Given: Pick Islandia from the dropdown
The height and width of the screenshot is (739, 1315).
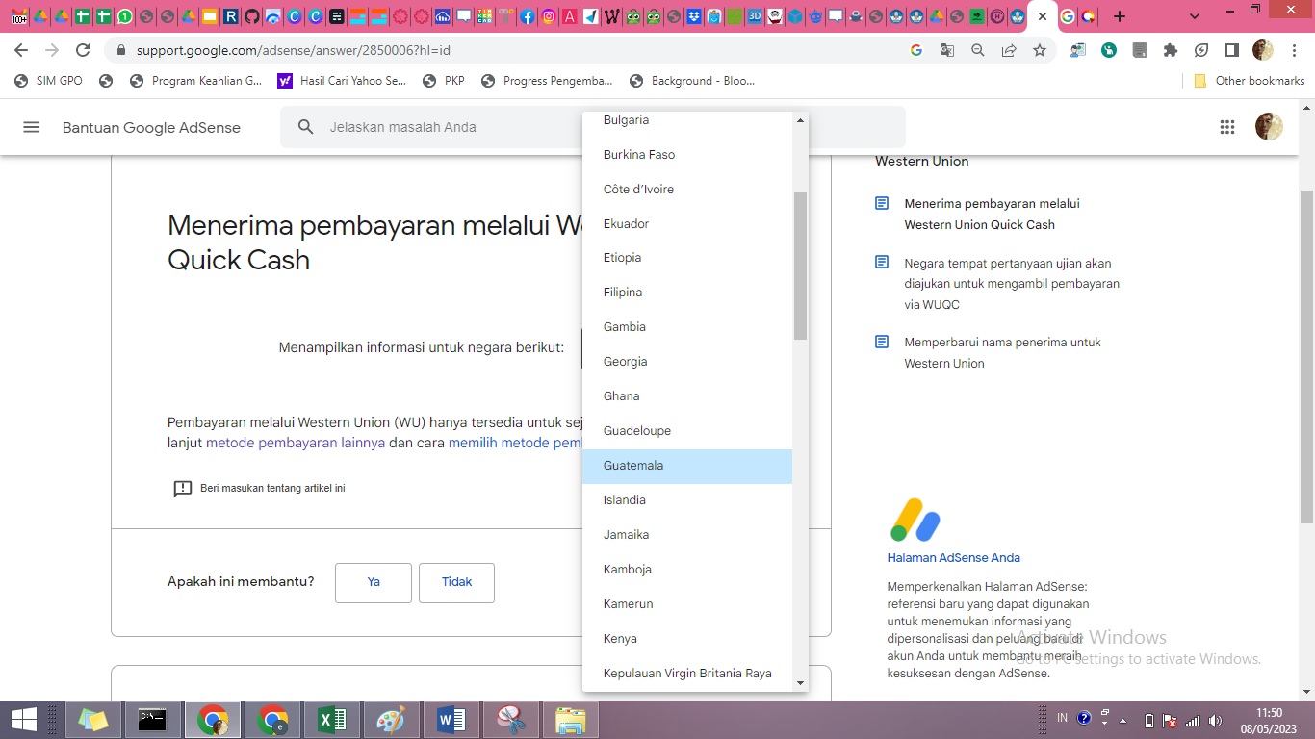Looking at the screenshot, I should [x=687, y=500].
